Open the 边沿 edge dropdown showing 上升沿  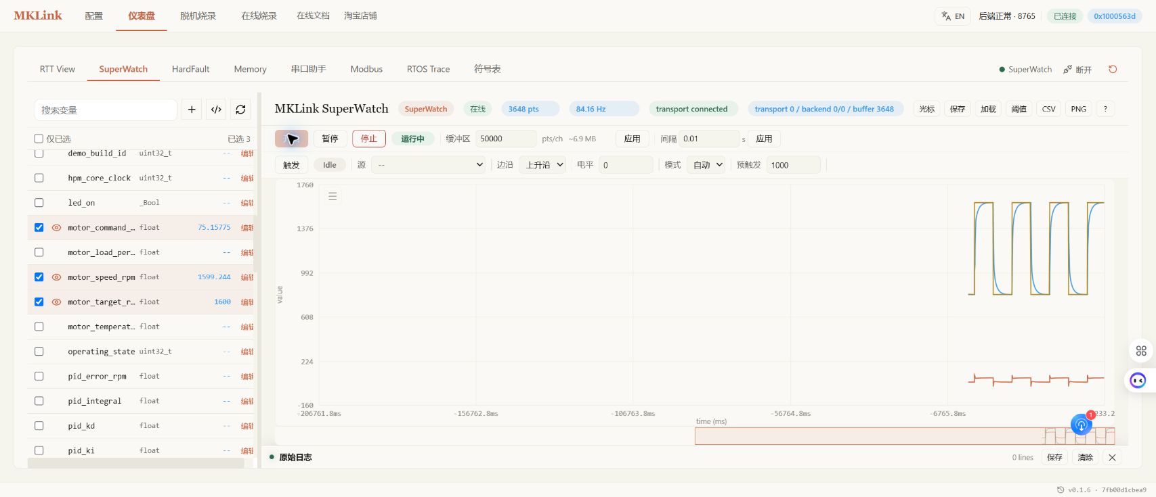[x=542, y=165]
